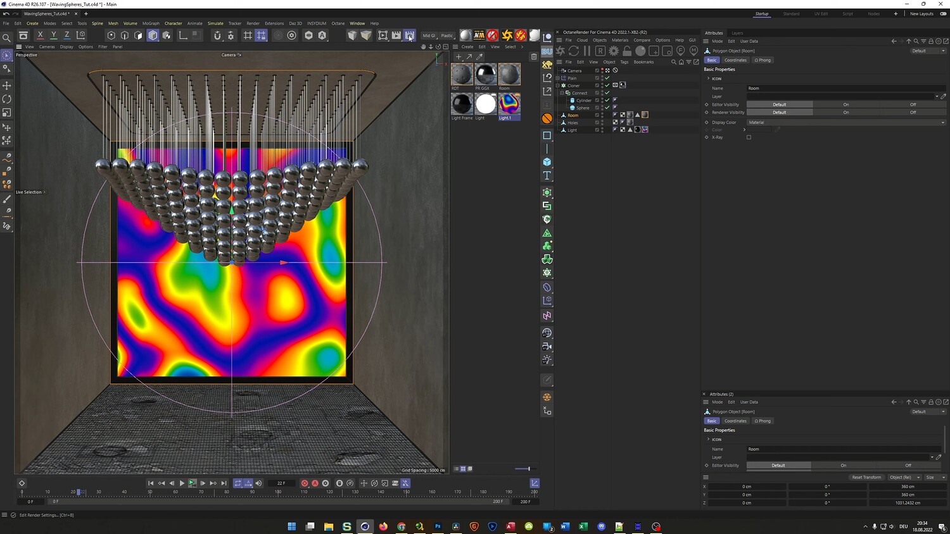Select the Rotate tool in left toolbar
The width and height of the screenshot is (950, 534).
tap(7, 99)
